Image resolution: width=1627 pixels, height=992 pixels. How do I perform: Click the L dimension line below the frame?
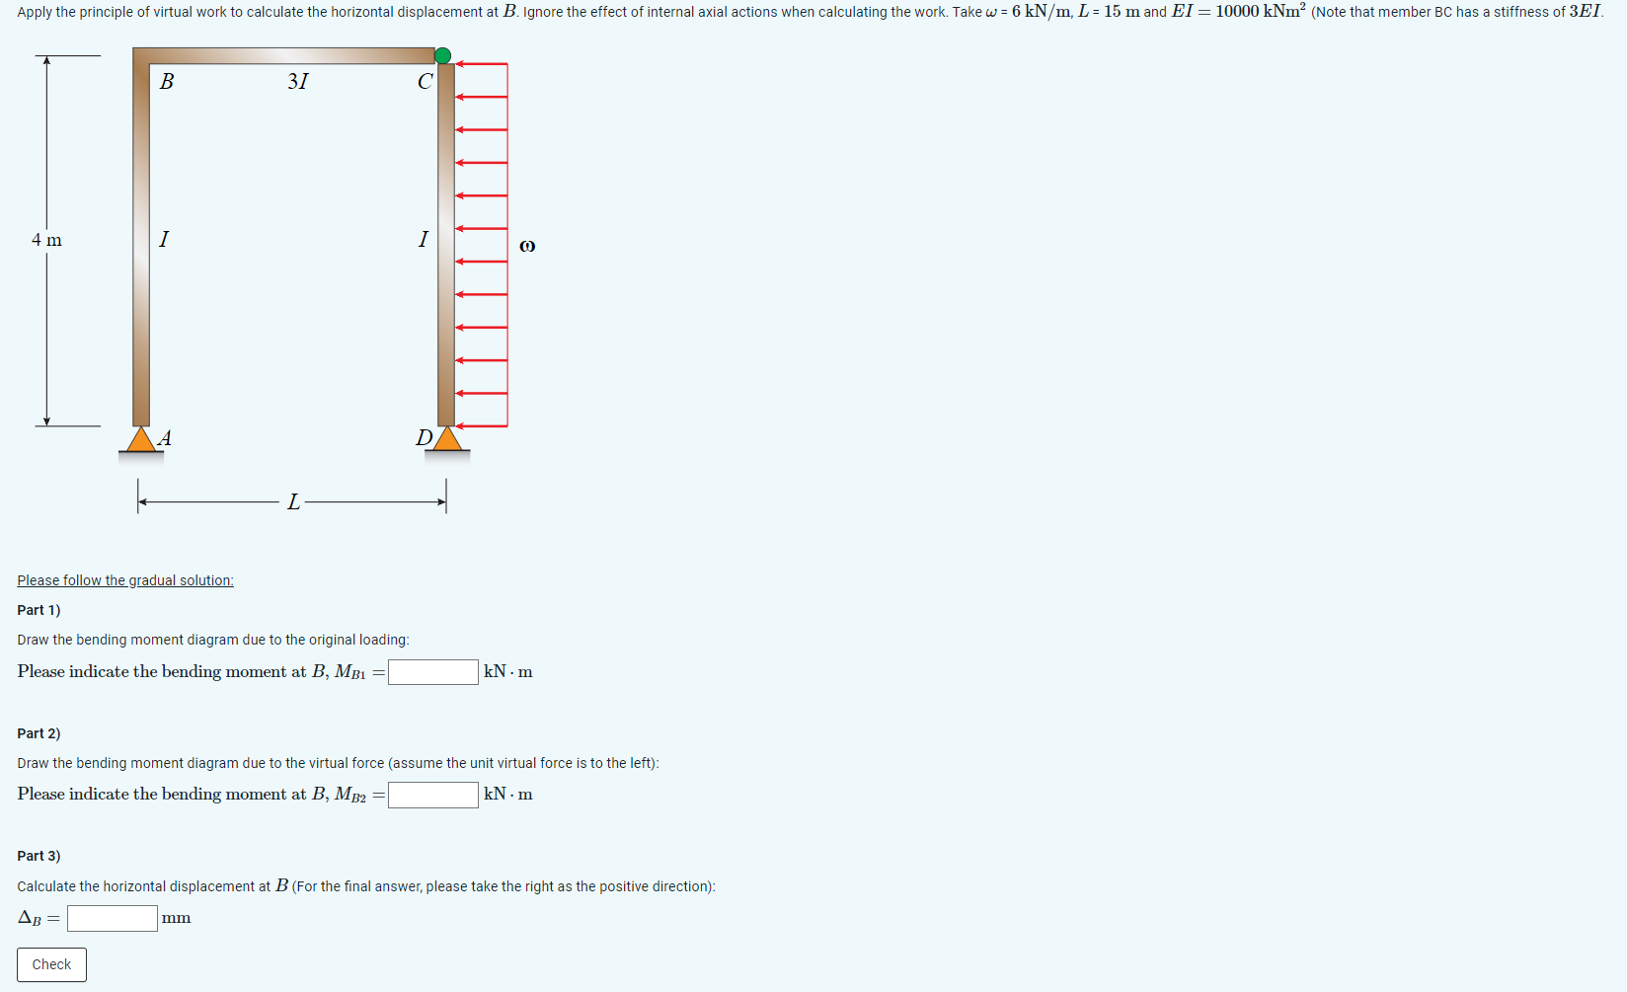coord(292,501)
